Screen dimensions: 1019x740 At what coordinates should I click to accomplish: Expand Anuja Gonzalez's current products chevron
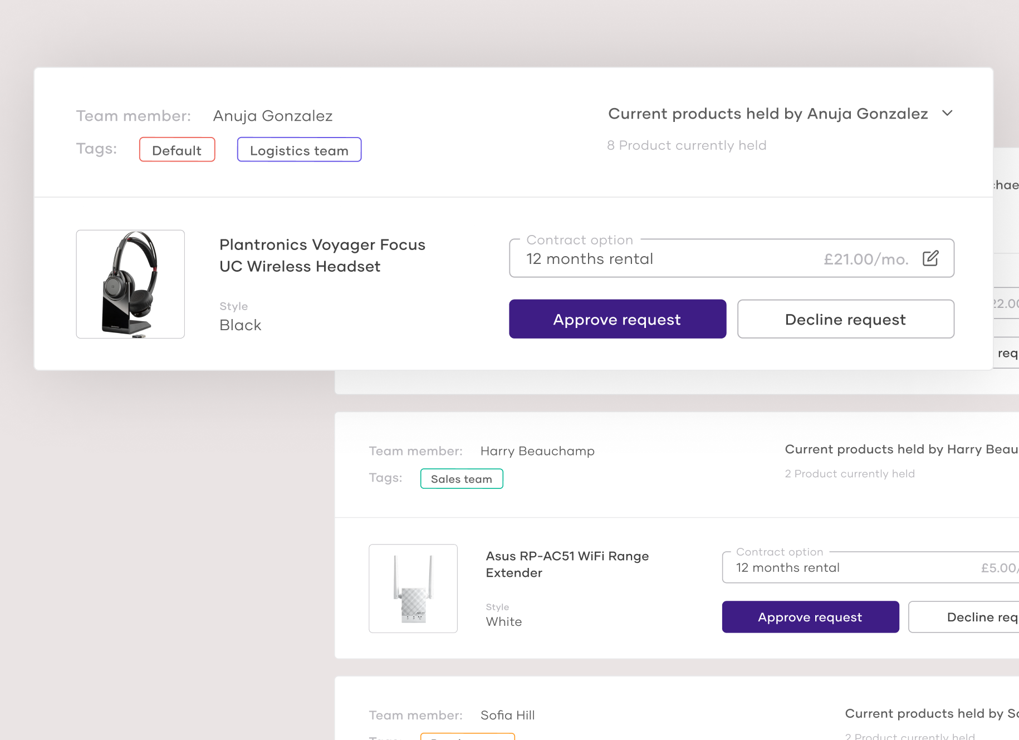[947, 114]
